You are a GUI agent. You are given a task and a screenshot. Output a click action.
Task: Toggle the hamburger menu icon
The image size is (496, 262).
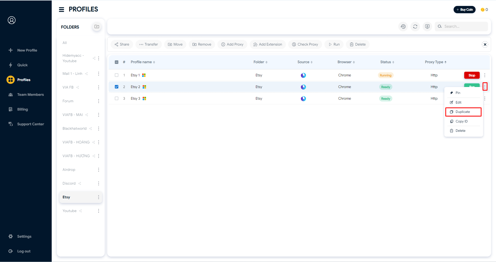pos(62,10)
